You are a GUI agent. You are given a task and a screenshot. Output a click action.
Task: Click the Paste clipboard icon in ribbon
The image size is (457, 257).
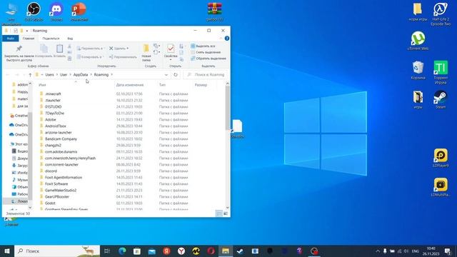tap(59, 51)
